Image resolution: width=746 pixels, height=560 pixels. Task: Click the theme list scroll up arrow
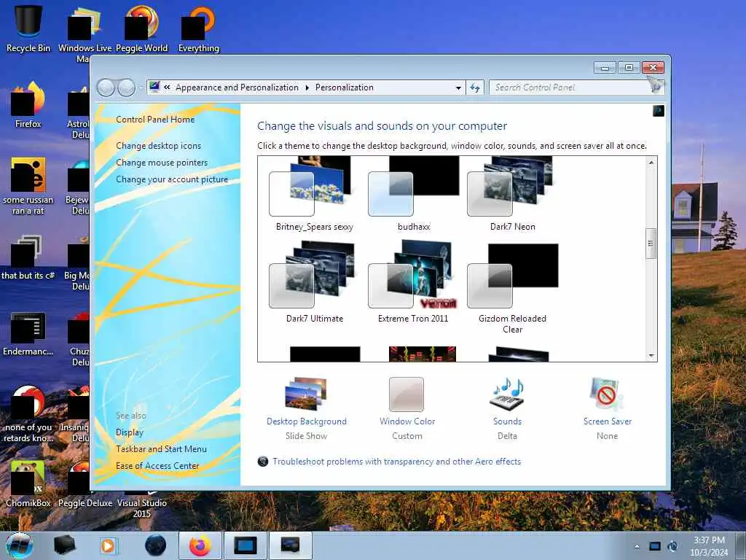click(651, 163)
